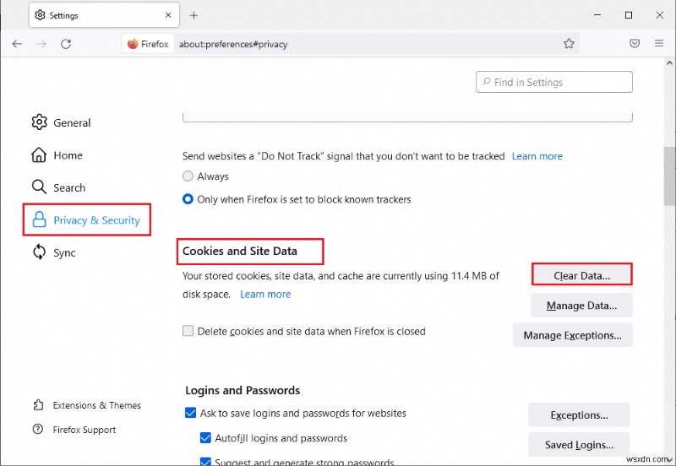Focus the Find in Settings search box
This screenshot has height=466, width=676.
554,82
